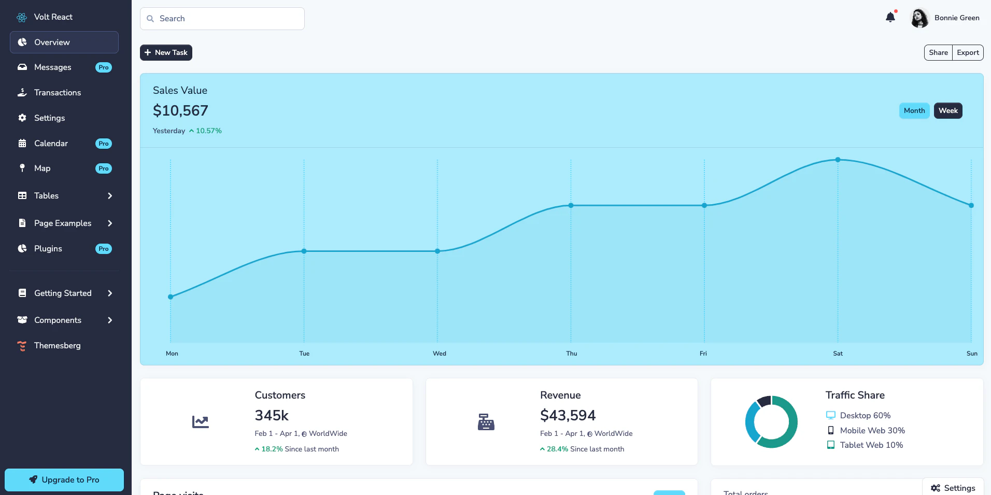Click the Settings gear icon in sidebar

[x=22, y=118]
